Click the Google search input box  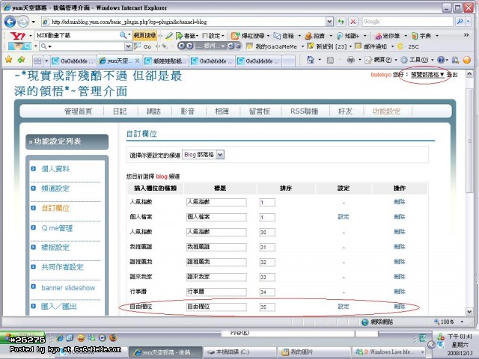pos(407,22)
